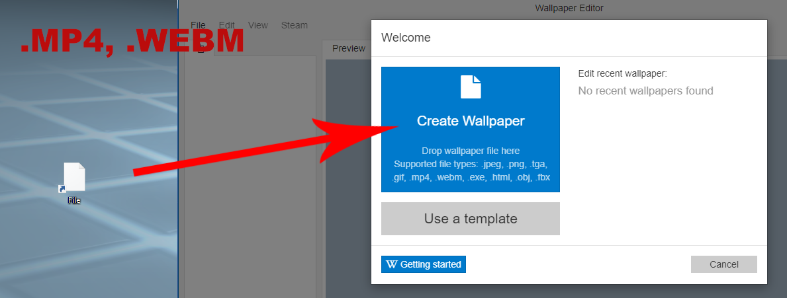This screenshot has height=298, width=787.
Task: Cancel the Welcome dialog
Action: (723, 264)
